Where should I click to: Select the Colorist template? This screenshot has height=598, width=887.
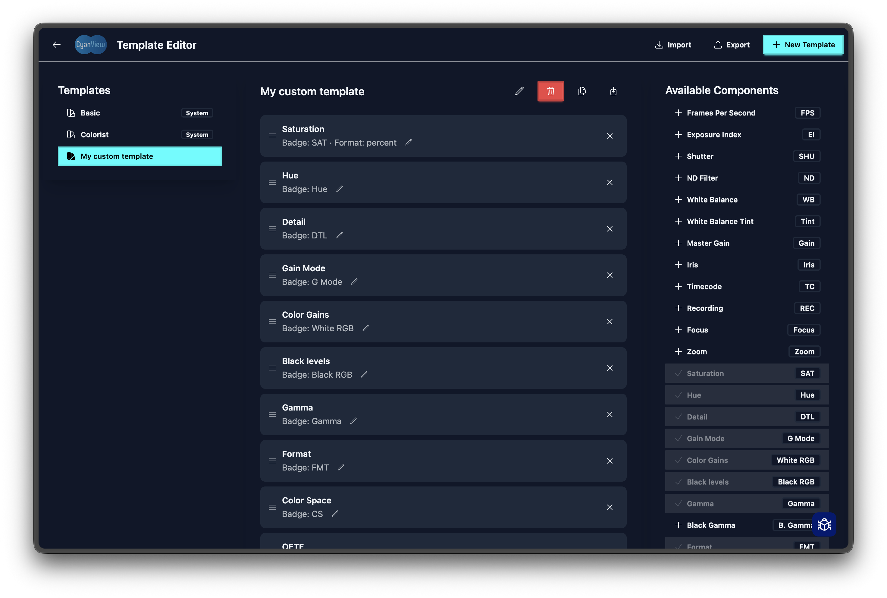click(x=95, y=135)
